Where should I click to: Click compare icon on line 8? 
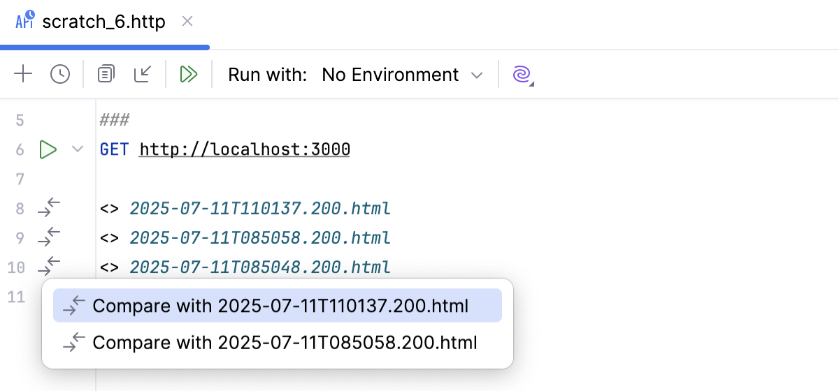click(x=49, y=208)
